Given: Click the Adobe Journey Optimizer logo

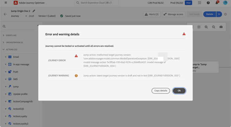Looking at the screenshot, I should [x=15, y=3].
